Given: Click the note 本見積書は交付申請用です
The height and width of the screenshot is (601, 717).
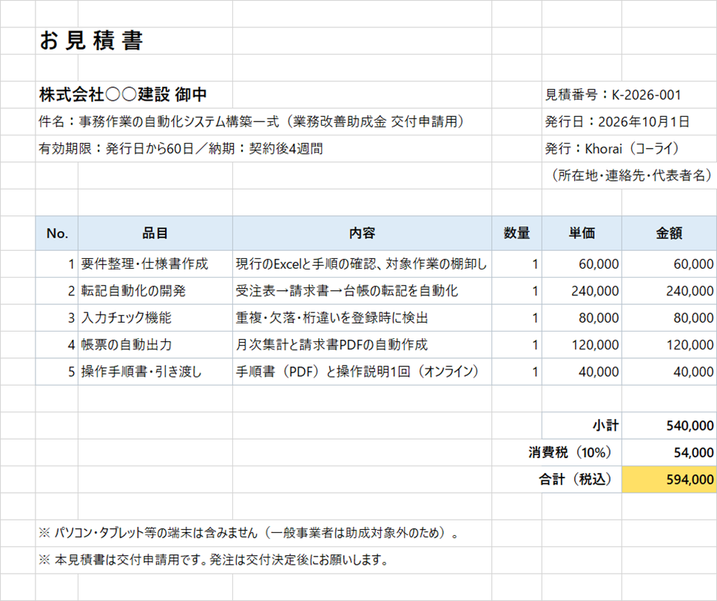Looking at the screenshot, I should pyautogui.click(x=214, y=560).
